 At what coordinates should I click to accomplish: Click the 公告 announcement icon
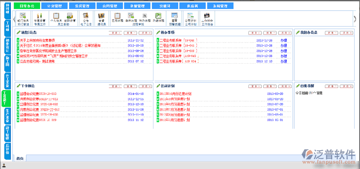tap(86, 16)
